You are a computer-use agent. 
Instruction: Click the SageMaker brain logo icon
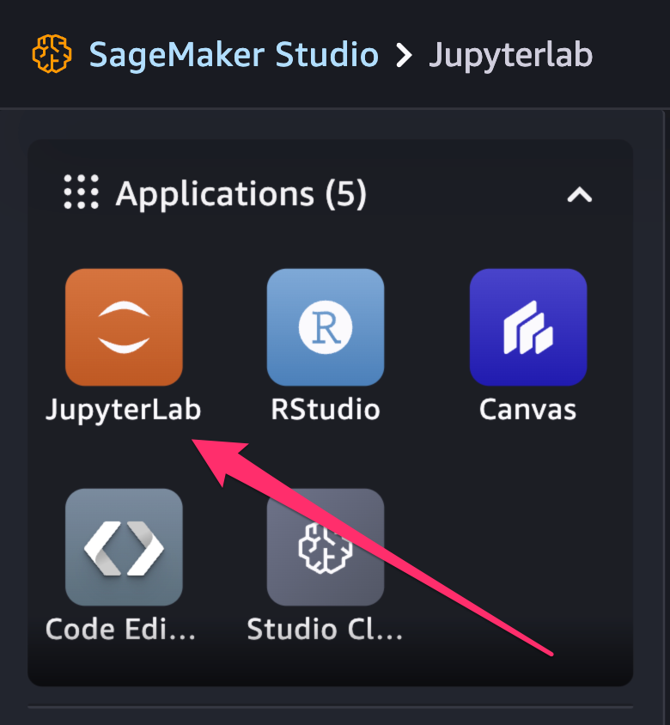[x=52, y=54]
